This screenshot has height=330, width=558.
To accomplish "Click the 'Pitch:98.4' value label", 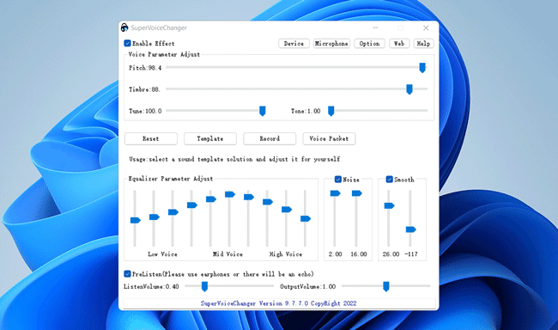I will tap(145, 68).
